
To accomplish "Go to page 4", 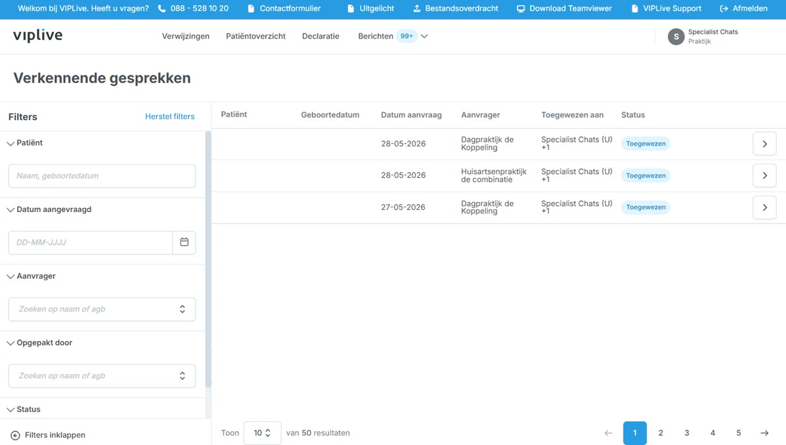I will point(712,433).
